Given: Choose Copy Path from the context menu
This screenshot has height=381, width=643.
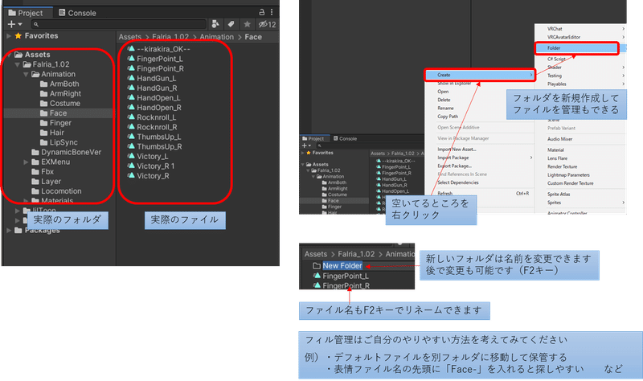Looking at the screenshot, I should click(448, 117).
